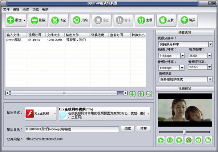Screen dimensions: 218x152
Task: Move file down with green down arrow
Action: click(133, 94)
